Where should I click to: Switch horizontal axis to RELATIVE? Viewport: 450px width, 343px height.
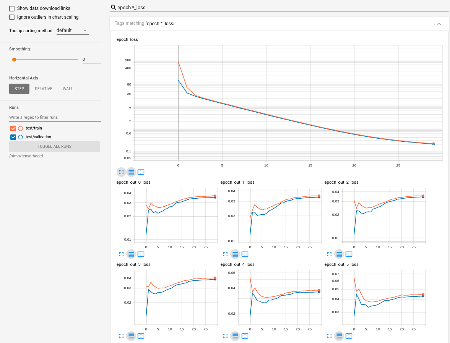[x=43, y=89]
